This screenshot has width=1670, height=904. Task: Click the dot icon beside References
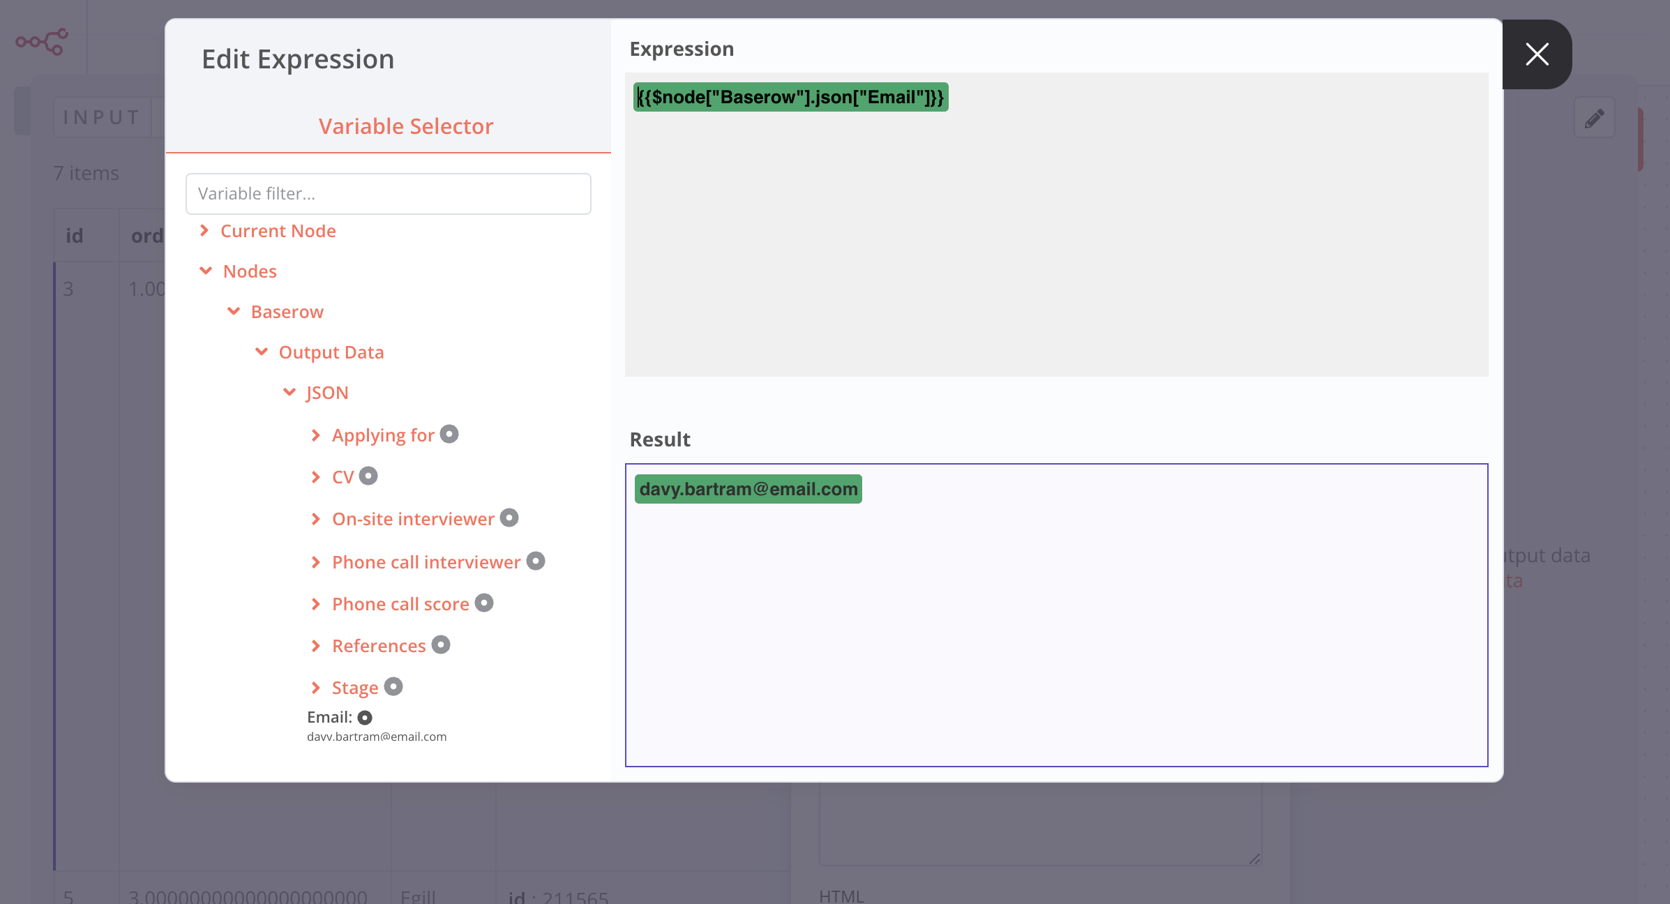(x=441, y=645)
